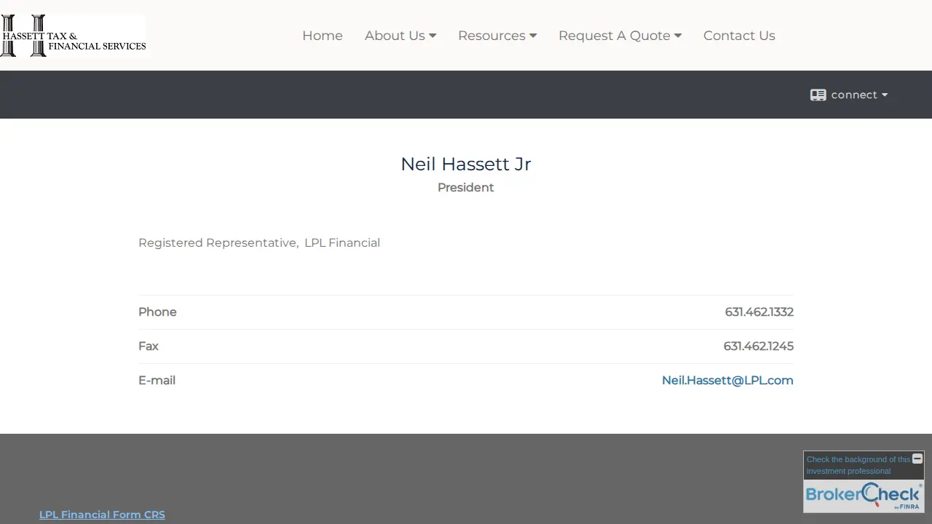Click the Phone label
932x524 pixels.
(x=157, y=311)
